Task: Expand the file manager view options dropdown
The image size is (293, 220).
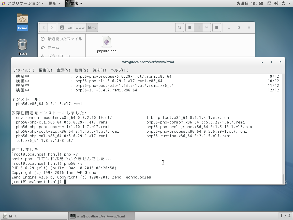Action: click(207, 28)
